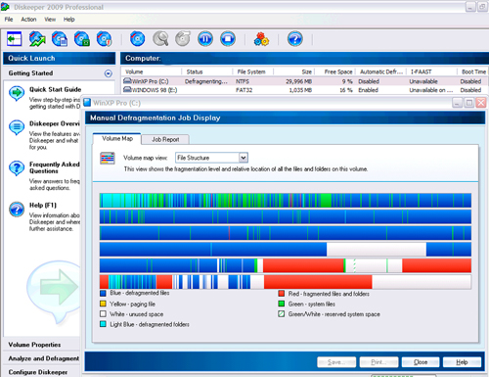489x377 pixels.
Task: Open the View menu
Action: (x=50, y=20)
